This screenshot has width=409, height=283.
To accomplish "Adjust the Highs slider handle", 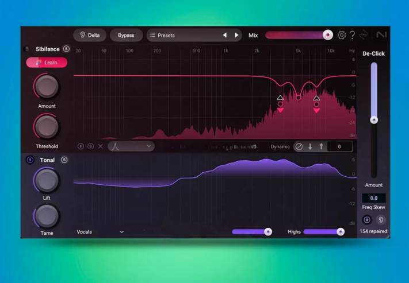I will pos(340,232).
